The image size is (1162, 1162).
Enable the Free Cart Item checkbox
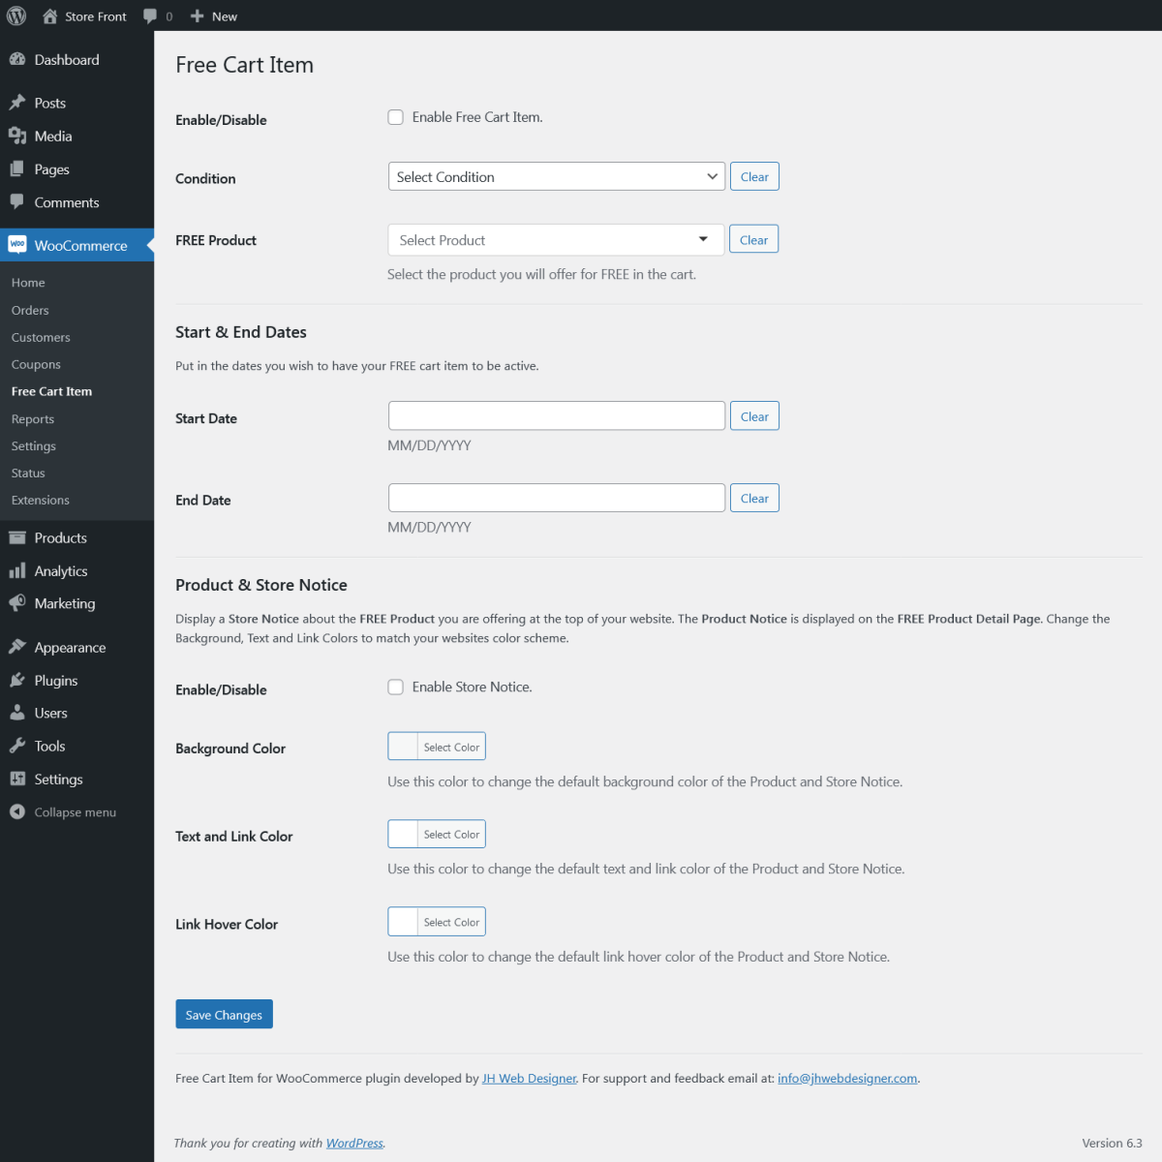point(395,116)
